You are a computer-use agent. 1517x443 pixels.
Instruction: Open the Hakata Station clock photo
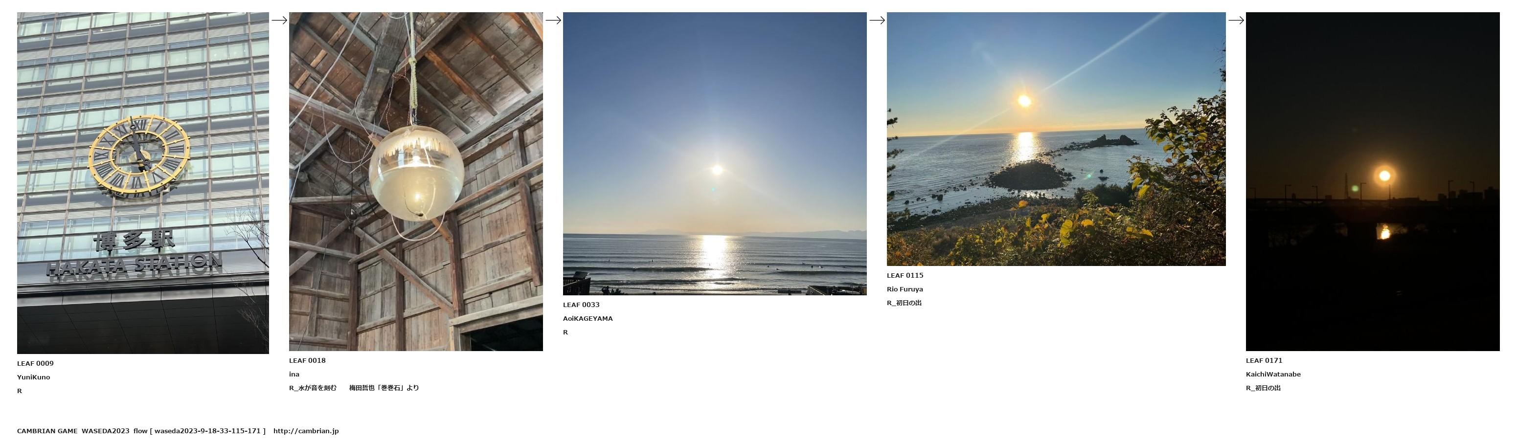click(143, 183)
